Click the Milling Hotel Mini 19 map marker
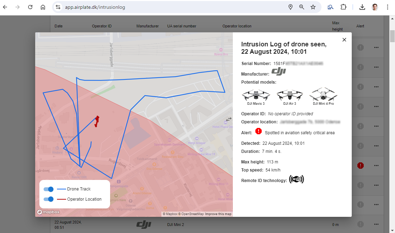Image resolution: width=395 pixels, height=233 pixels. click(201, 150)
